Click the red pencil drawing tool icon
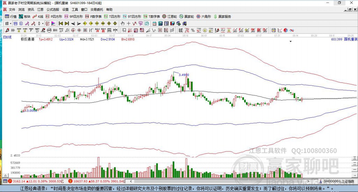 (7, 30)
